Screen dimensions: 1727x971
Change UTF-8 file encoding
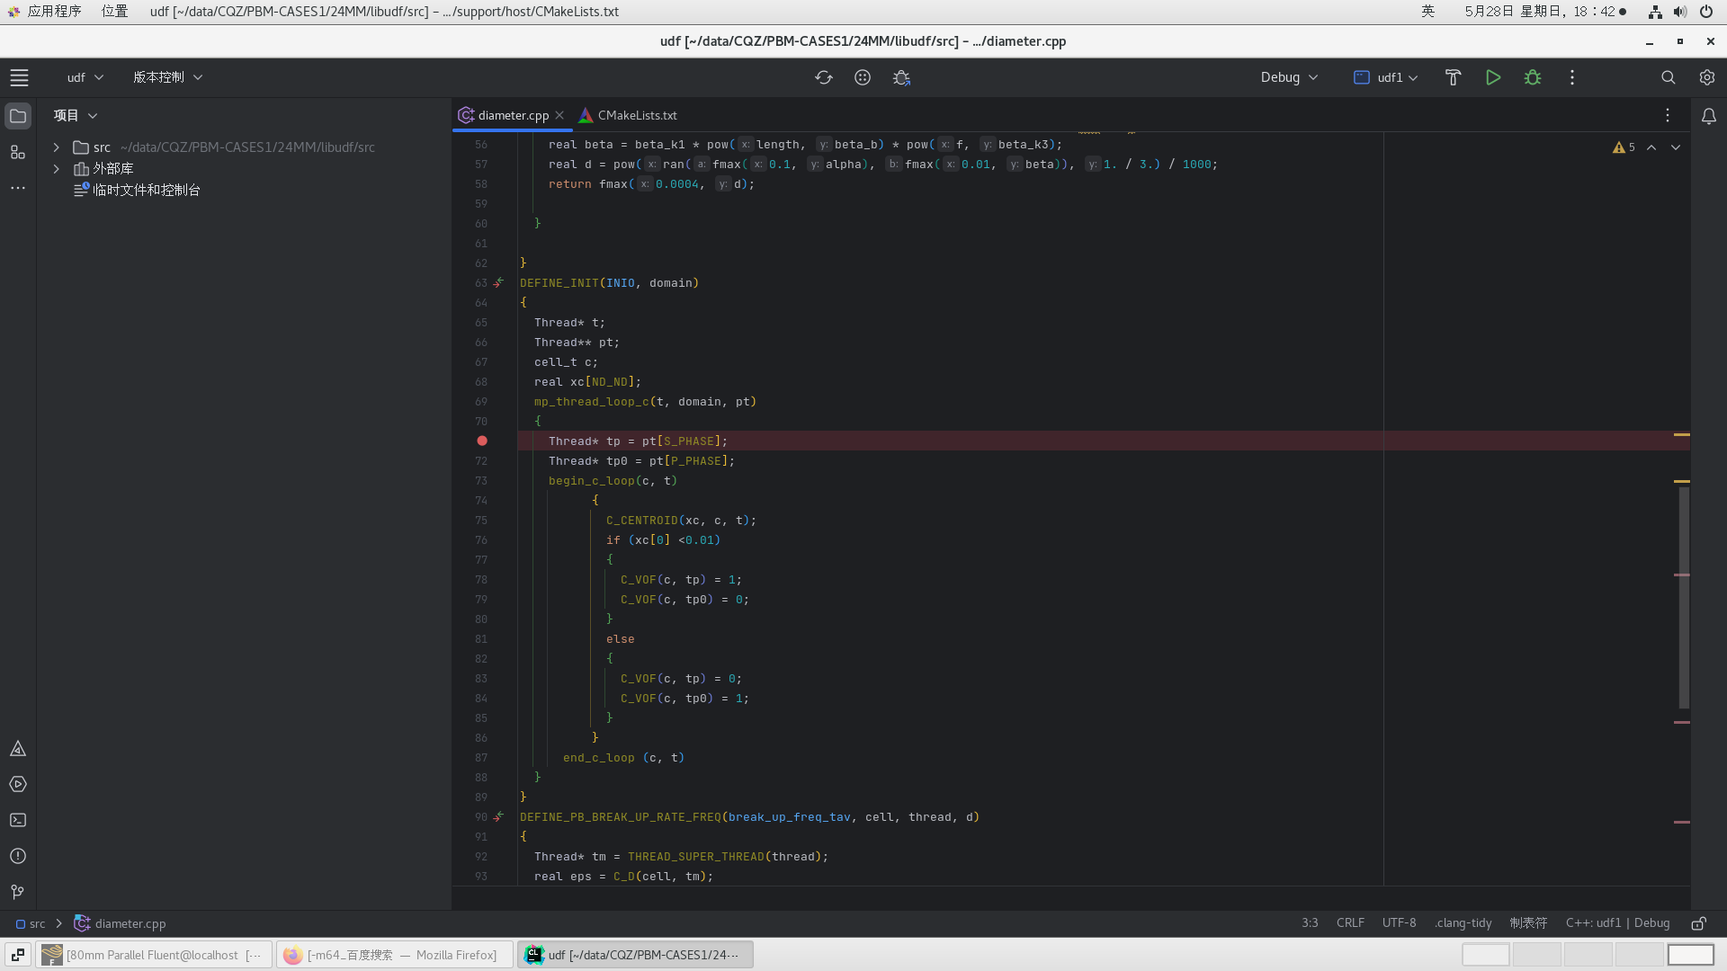pos(1399,923)
